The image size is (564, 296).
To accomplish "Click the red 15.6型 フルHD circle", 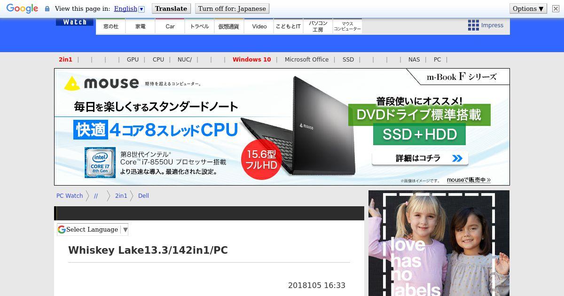I will click(261, 159).
